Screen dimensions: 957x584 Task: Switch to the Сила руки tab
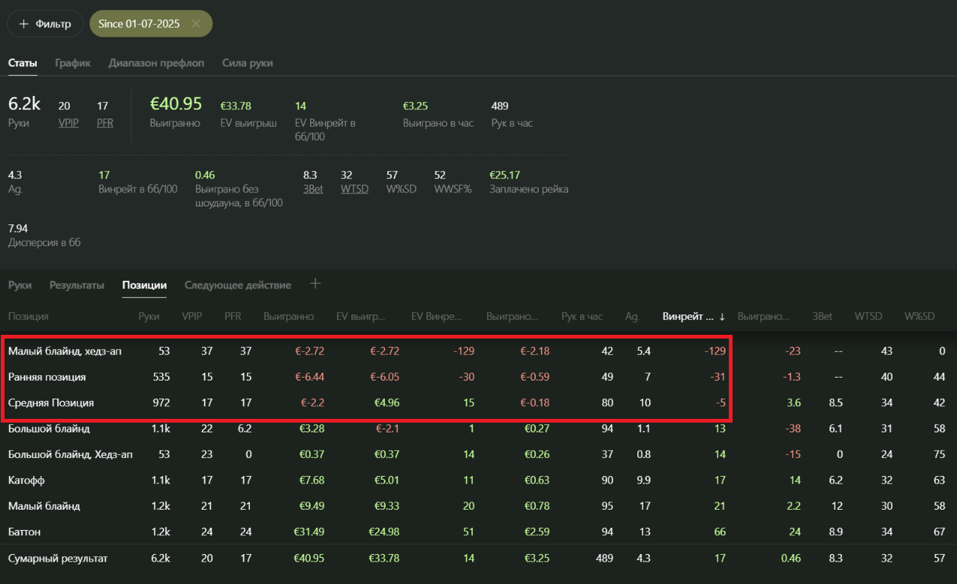[x=248, y=63]
